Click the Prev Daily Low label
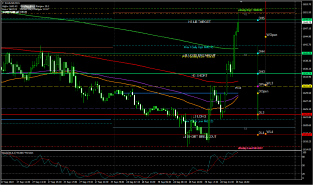 199,121
